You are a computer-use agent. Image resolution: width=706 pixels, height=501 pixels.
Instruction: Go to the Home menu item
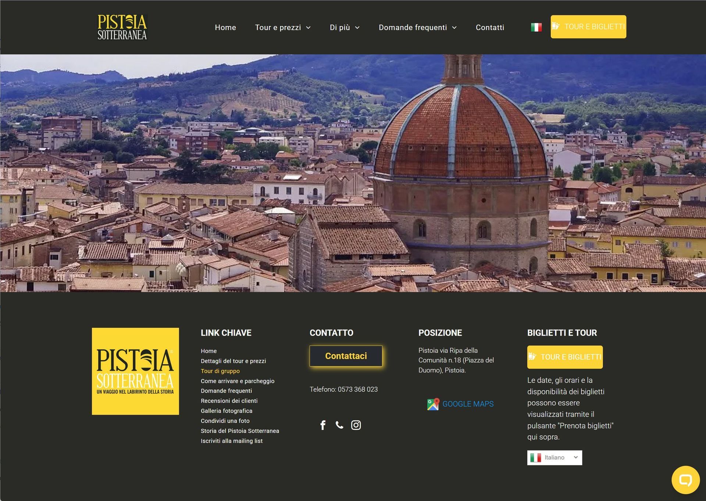click(x=225, y=28)
